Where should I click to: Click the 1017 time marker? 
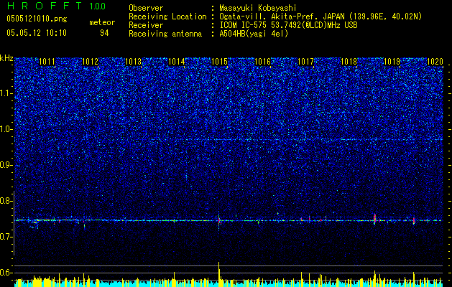pos(305,62)
